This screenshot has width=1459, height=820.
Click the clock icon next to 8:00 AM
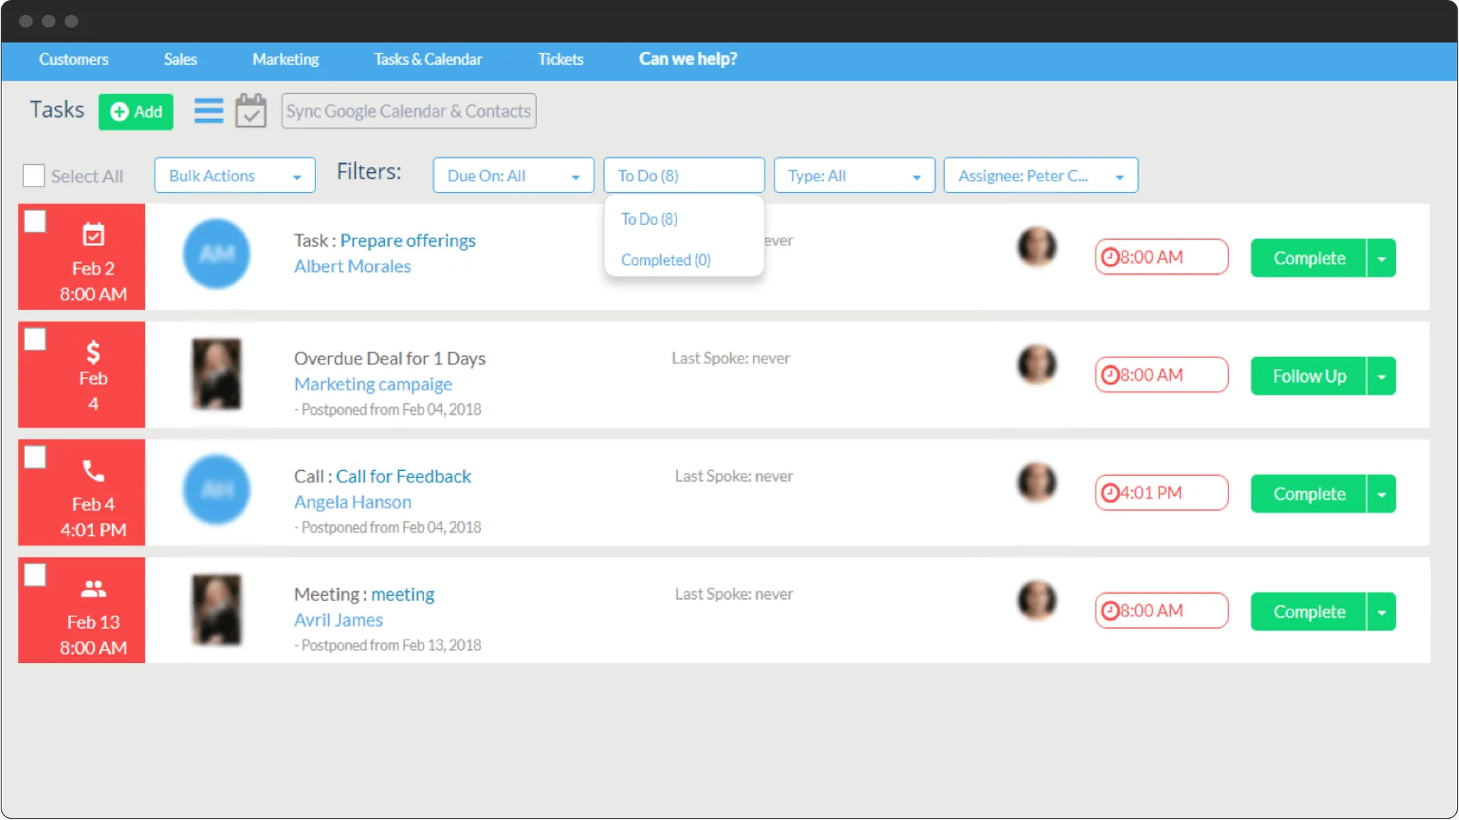click(x=1111, y=257)
